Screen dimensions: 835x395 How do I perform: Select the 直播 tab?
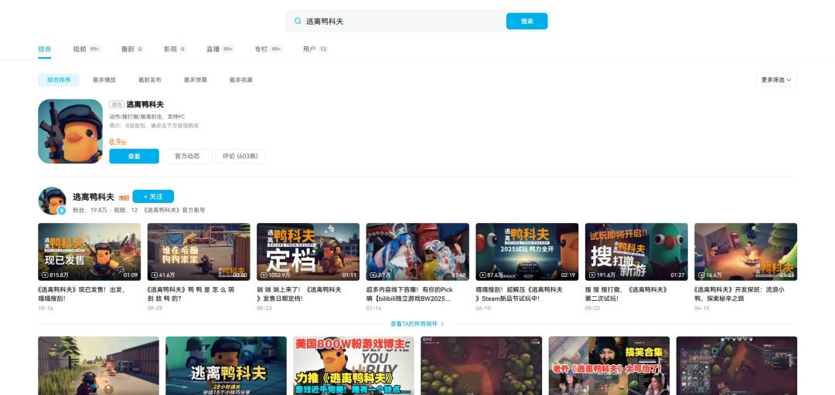click(220, 49)
